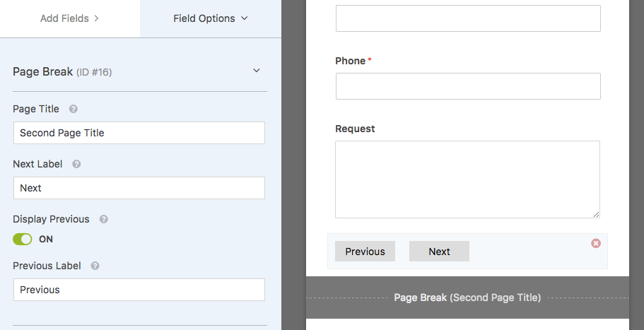This screenshot has height=330, width=644.
Task: Collapse the Page Break section chevron
Action: 257,71
